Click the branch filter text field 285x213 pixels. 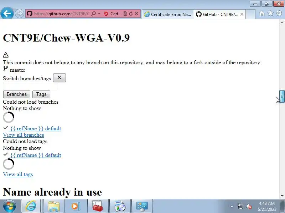(x=30, y=87)
